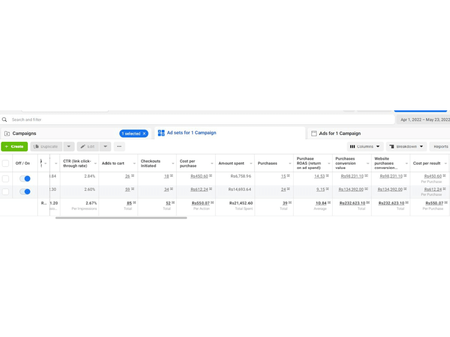This screenshot has height=337, width=450.
Task: Open the CTR column header dropdown arrow
Action: point(95,164)
